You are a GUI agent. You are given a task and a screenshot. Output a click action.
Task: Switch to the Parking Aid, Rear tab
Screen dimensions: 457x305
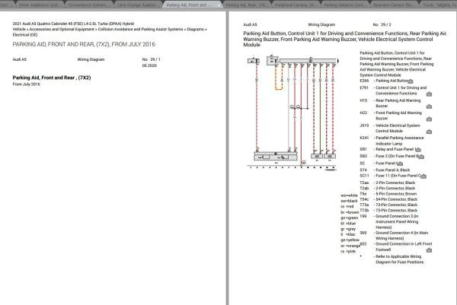pyautogui.click(x=247, y=5)
